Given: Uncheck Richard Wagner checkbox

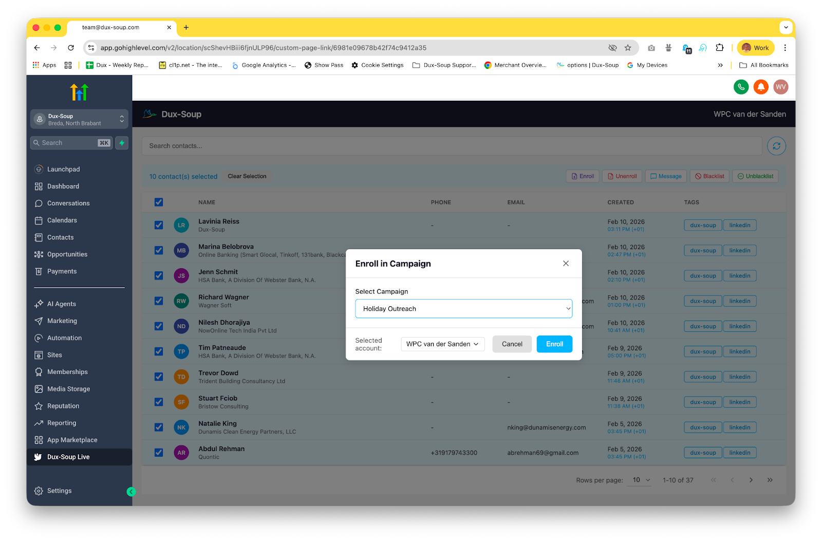Looking at the screenshot, I should [159, 301].
